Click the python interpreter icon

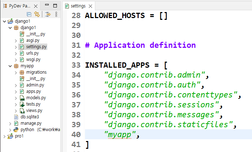pyautogui.click(x=16, y=130)
